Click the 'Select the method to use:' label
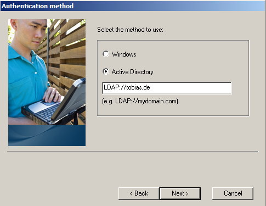The image size is (266, 206). tap(130, 30)
